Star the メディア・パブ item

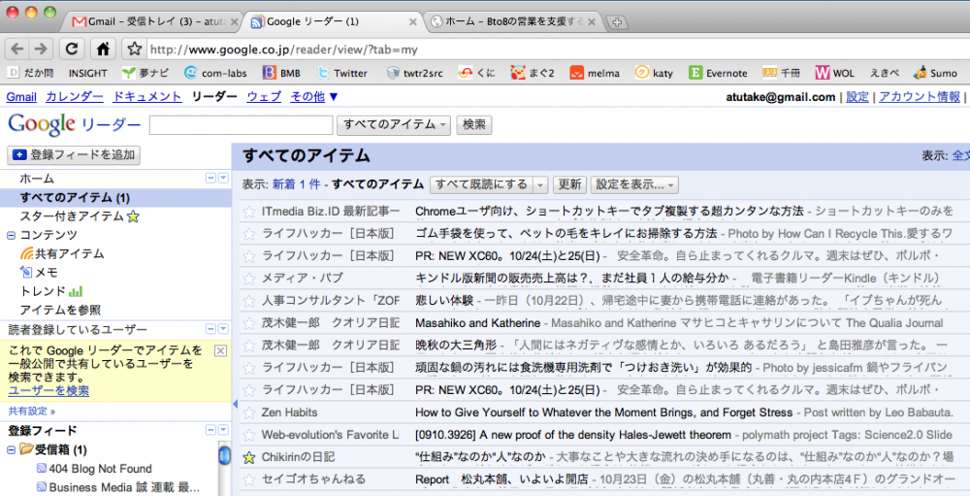[x=248, y=279]
